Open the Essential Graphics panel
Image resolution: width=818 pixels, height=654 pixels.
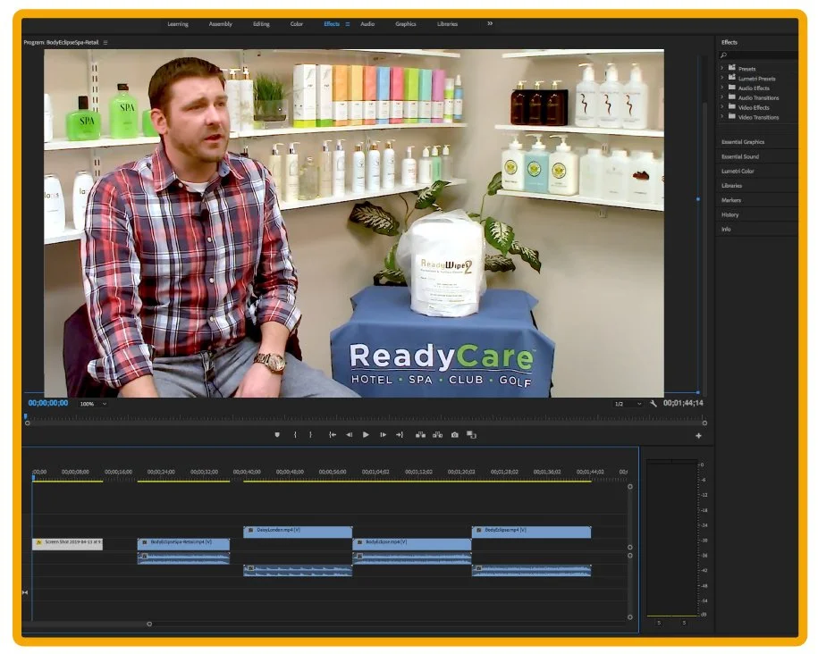pyautogui.click(x=743, y=142)
